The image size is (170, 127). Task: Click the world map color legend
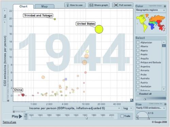pyautogui.click(x=151, y=23)
